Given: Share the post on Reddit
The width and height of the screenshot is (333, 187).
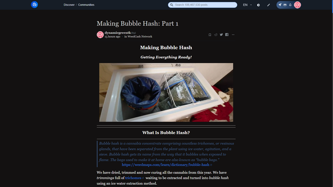Looking at the screenshot, I should pyautogui.click(x=216, y=35).
